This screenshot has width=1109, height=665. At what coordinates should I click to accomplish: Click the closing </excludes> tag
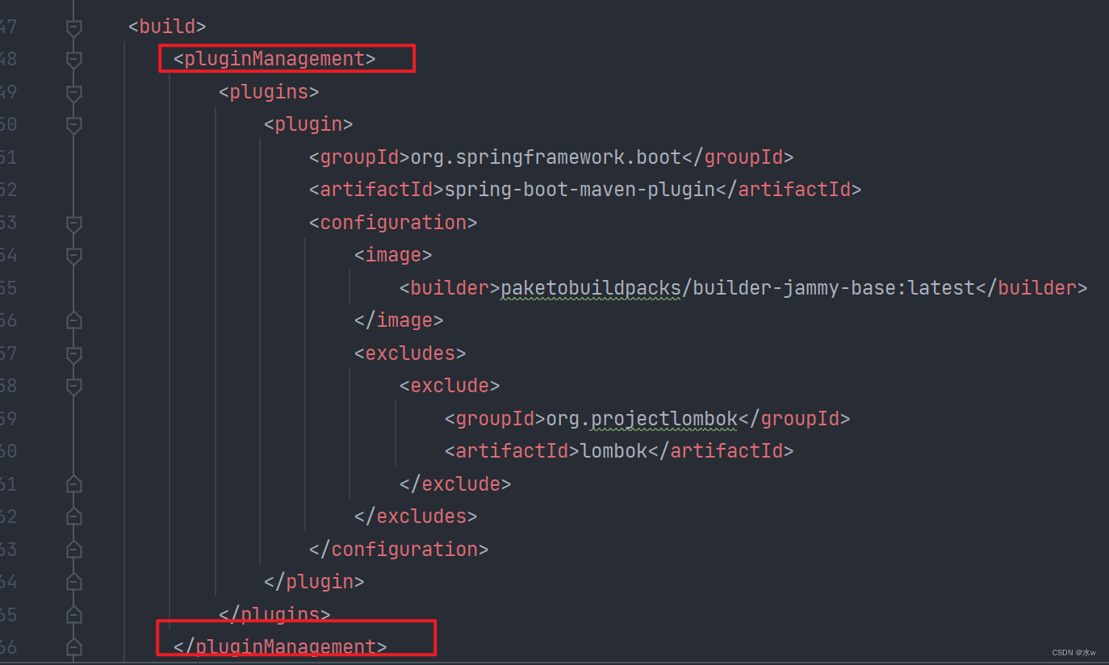pos(416,516)
